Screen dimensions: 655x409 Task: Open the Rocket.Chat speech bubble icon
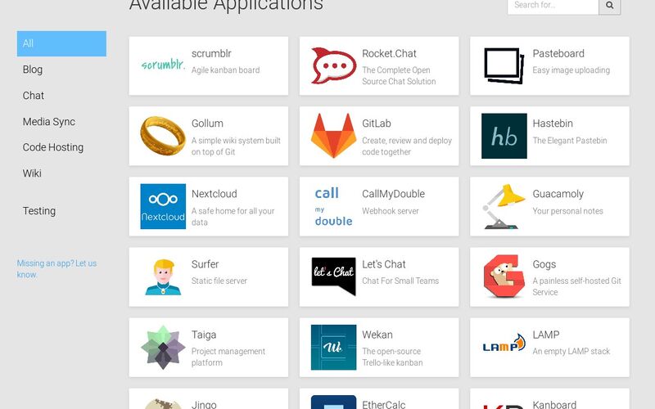[x=333, y=65]
